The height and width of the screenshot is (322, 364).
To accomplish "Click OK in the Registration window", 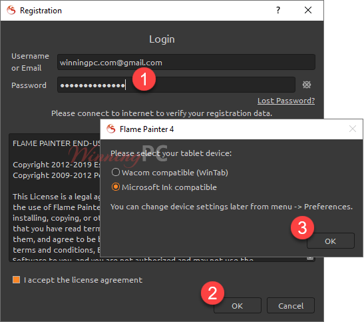I will [x=238, y=306].
